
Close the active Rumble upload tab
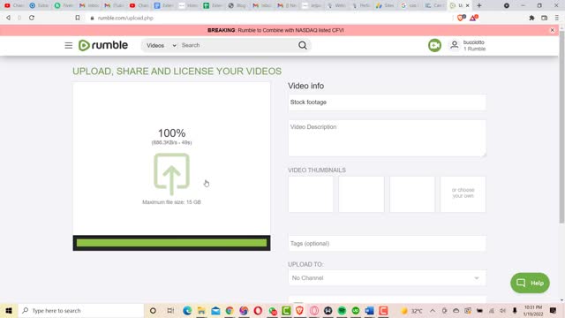(467, 5)
